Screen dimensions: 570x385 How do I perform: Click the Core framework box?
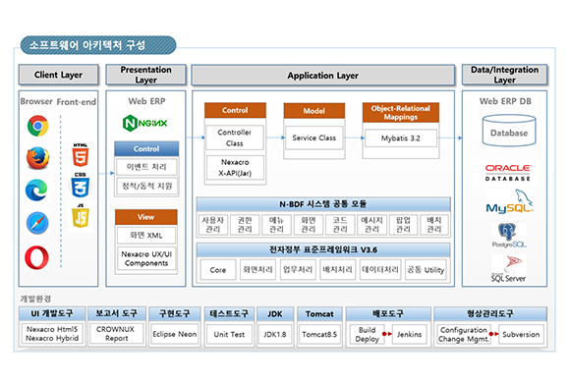218,270
